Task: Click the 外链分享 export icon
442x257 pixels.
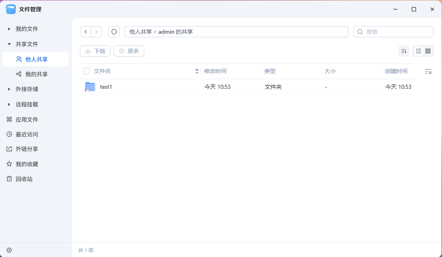Action: click(x=9, y=149)
